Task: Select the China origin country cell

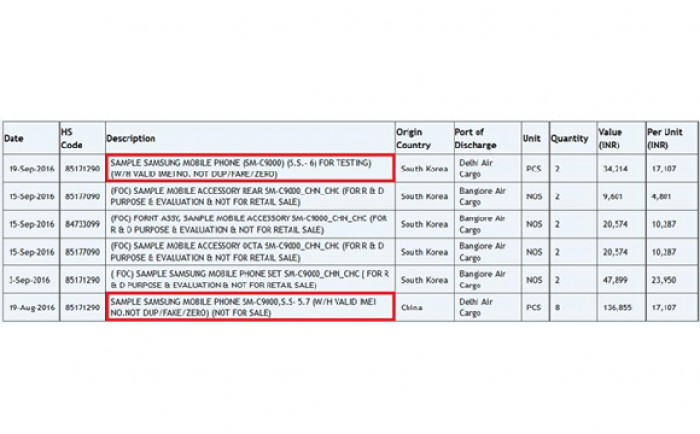Action: click(x=425, y=308)
